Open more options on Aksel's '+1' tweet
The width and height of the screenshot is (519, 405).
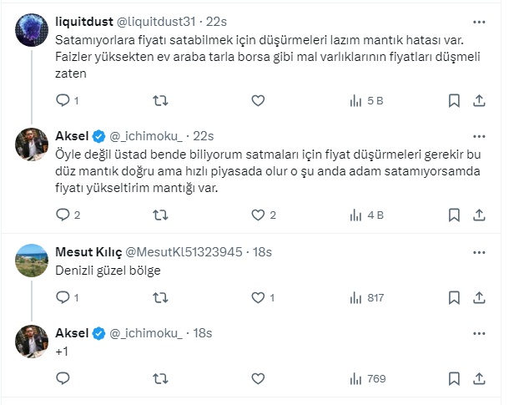tap(479, 332)
